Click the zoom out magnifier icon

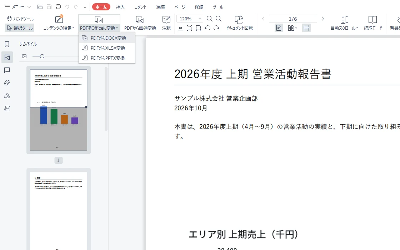pos(209,19)
